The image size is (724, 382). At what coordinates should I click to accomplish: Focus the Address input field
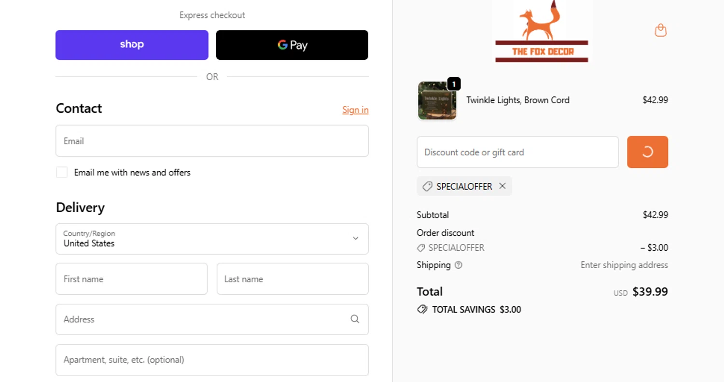(x=212, y=319)
